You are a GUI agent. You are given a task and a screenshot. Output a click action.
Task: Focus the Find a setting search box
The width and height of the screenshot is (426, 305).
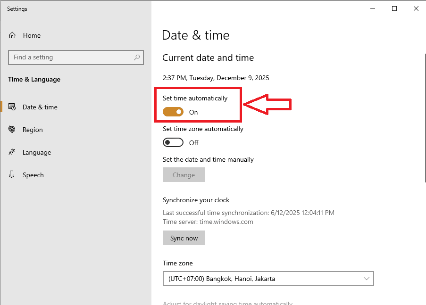(71, 58)
